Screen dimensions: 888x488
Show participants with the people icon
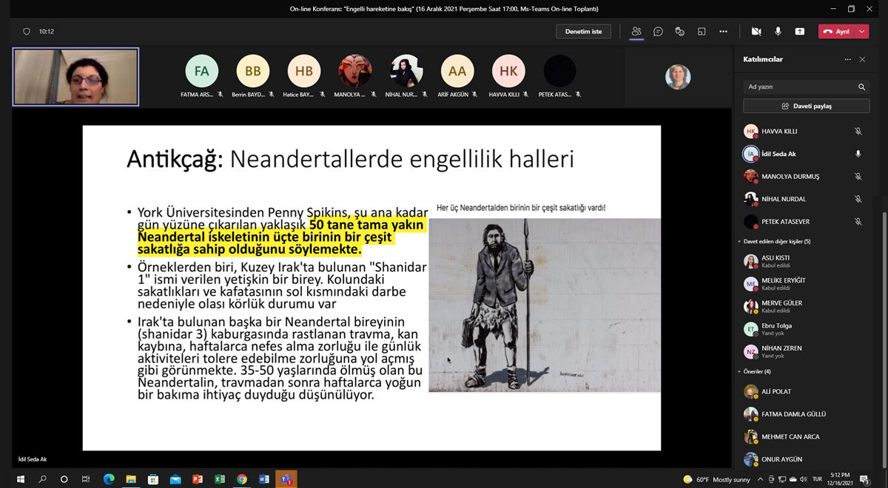636,31
